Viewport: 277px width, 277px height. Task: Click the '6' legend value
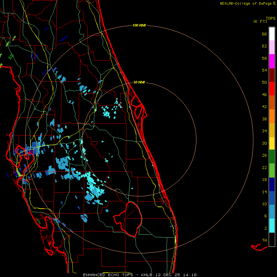[x=266, y=216]
